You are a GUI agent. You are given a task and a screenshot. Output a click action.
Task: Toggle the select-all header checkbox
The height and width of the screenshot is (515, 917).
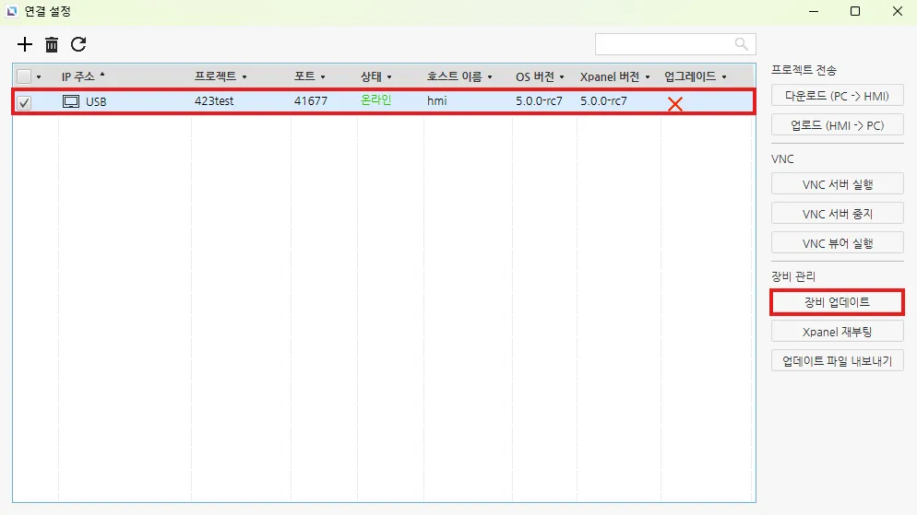click(24, 76)
